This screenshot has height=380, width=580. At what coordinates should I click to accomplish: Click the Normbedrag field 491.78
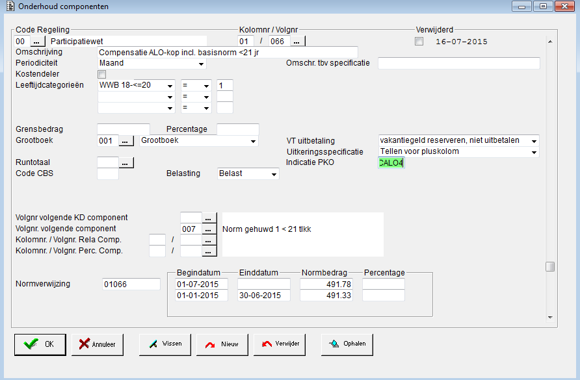326,285
